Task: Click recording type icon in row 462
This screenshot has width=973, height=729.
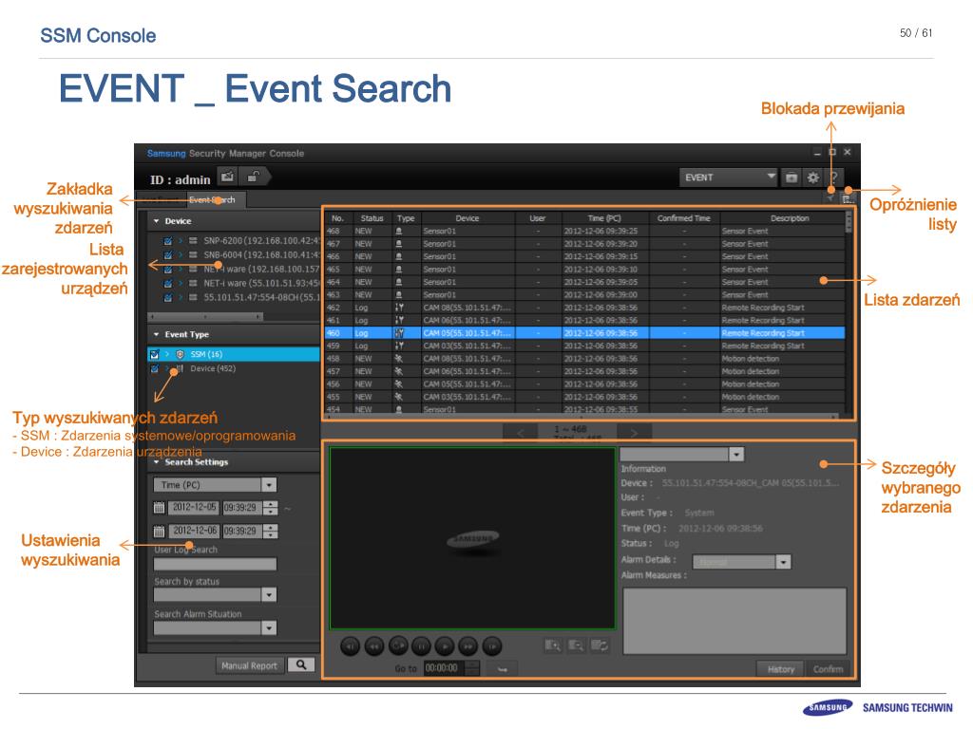Action: click(399, 308)
